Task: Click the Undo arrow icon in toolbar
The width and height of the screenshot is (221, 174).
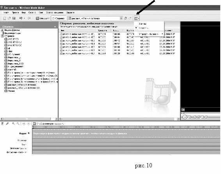Action: [x=21, y=18]
